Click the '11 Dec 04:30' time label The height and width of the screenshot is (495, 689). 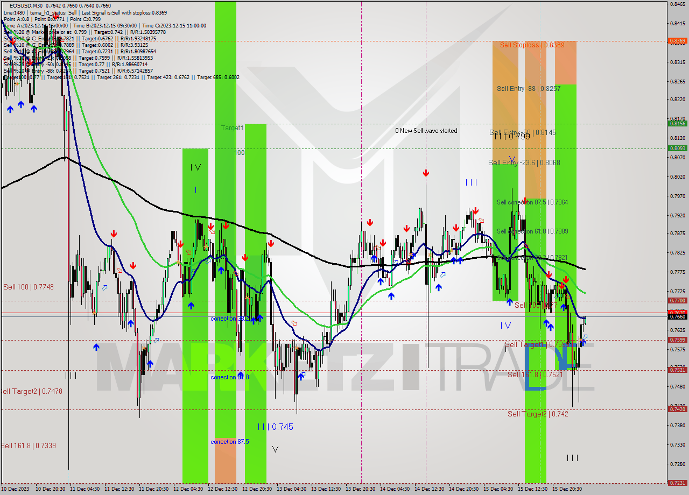pyautogui.click(x=85, y=489)
